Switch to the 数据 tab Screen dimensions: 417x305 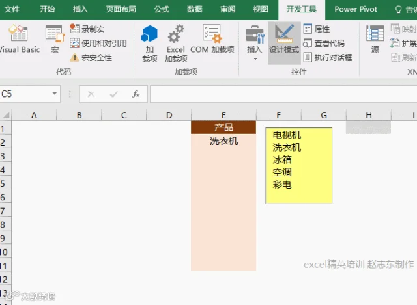pos(194,9)
